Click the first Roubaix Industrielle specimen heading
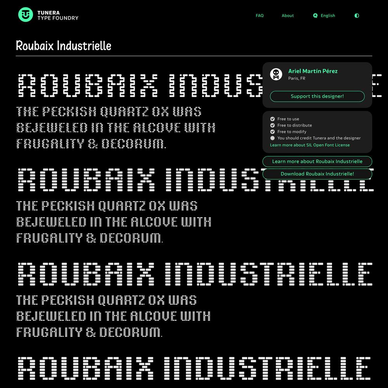Screen dimensions: 388x388 (140, 85)
